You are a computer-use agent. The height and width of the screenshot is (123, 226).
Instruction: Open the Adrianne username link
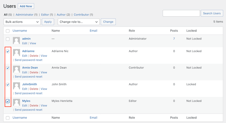(x=28, y=51)
